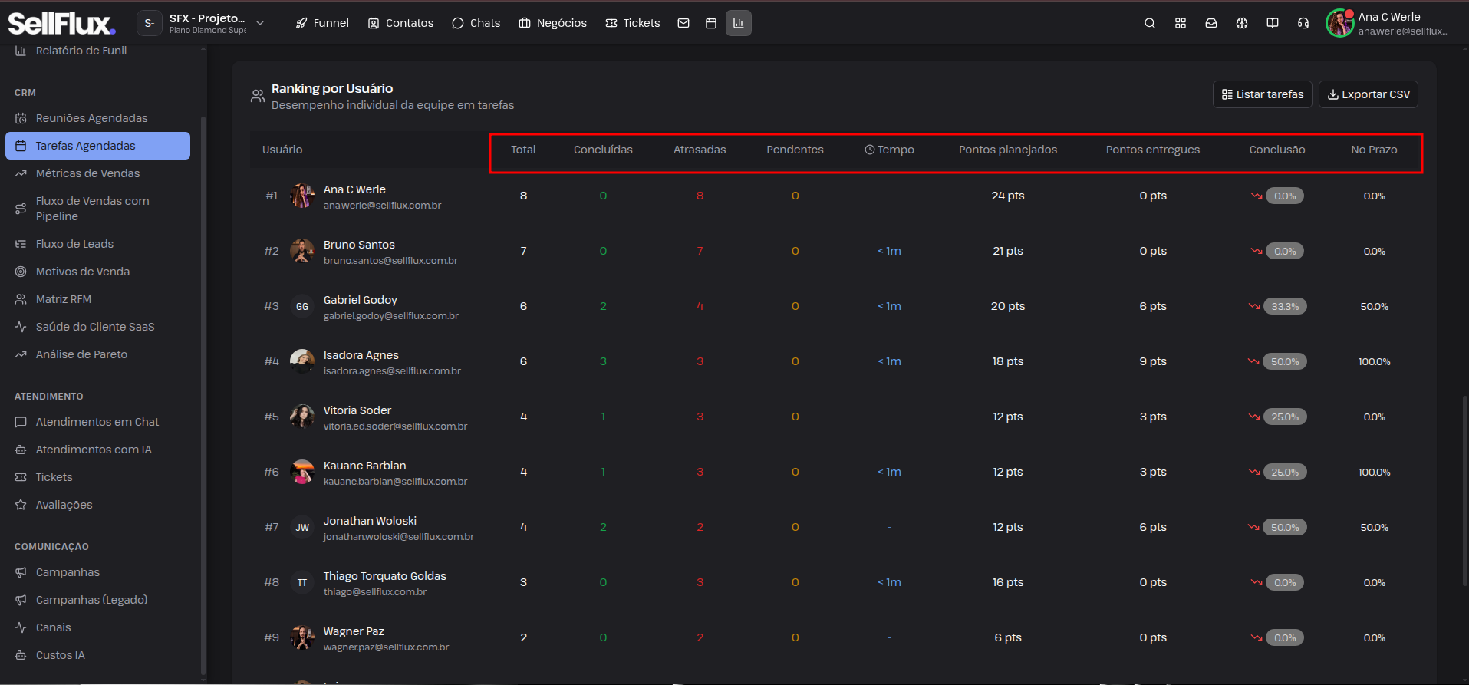Click the Listar tarefas button
The width and height of the screenshot is (1469, 685).
click(x=1262, y=94)
